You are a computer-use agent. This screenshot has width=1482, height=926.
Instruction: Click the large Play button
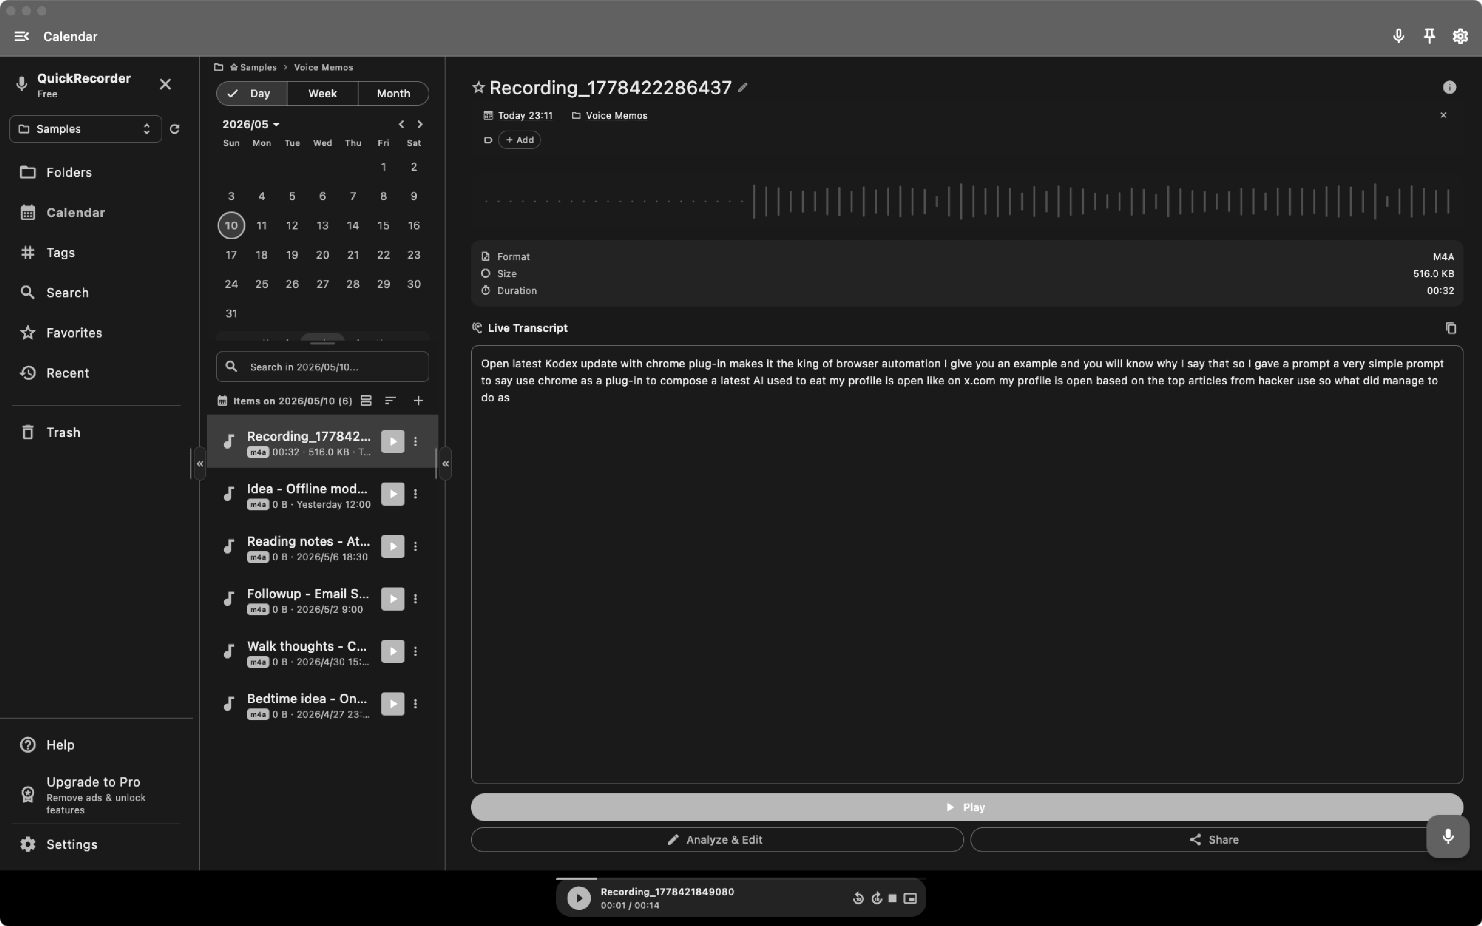click(x=966, y=807)
